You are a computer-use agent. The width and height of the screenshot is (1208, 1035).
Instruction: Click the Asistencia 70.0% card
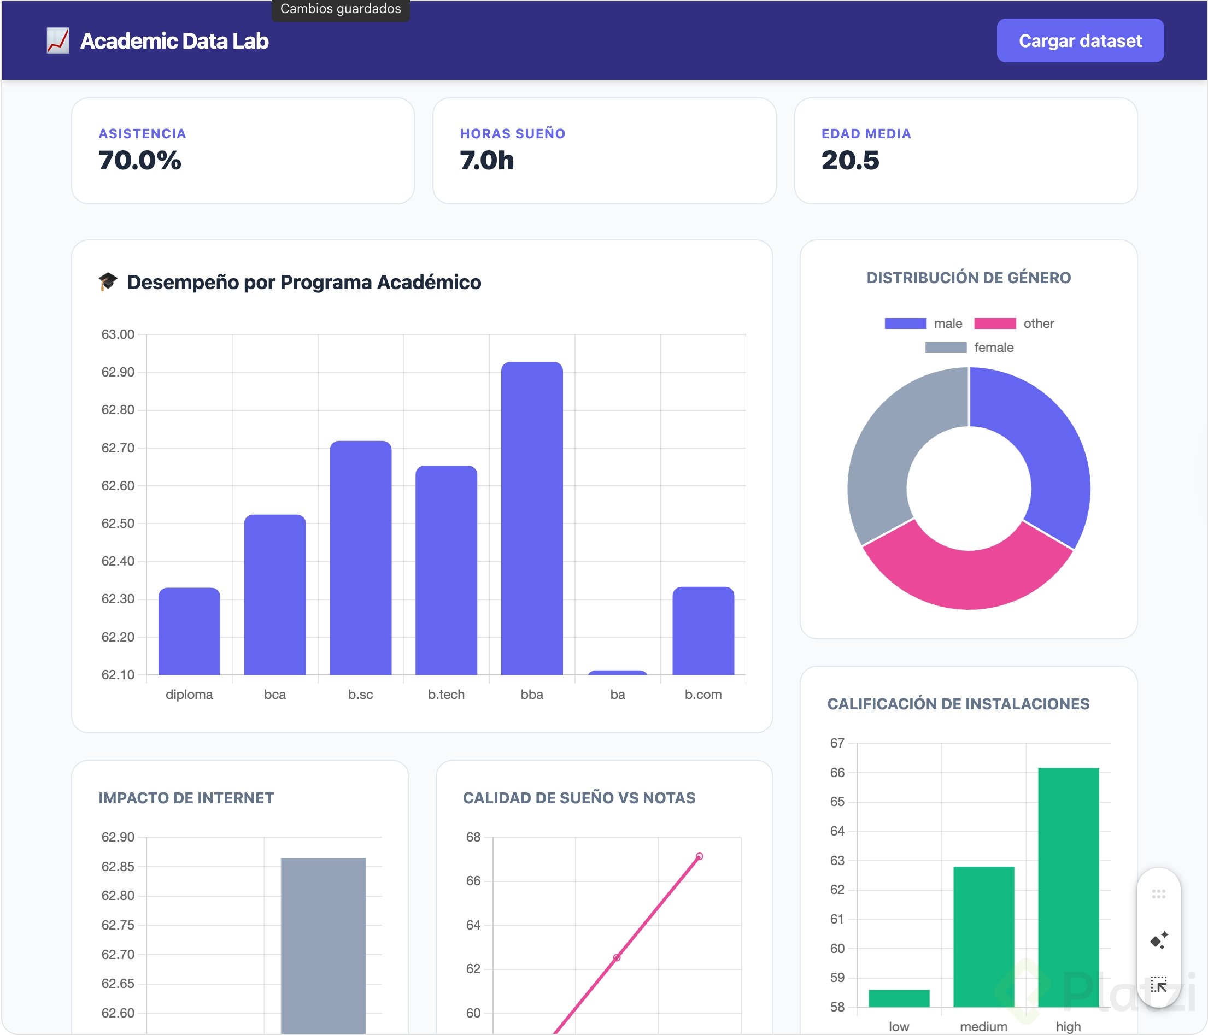click(x=243, y=151)
